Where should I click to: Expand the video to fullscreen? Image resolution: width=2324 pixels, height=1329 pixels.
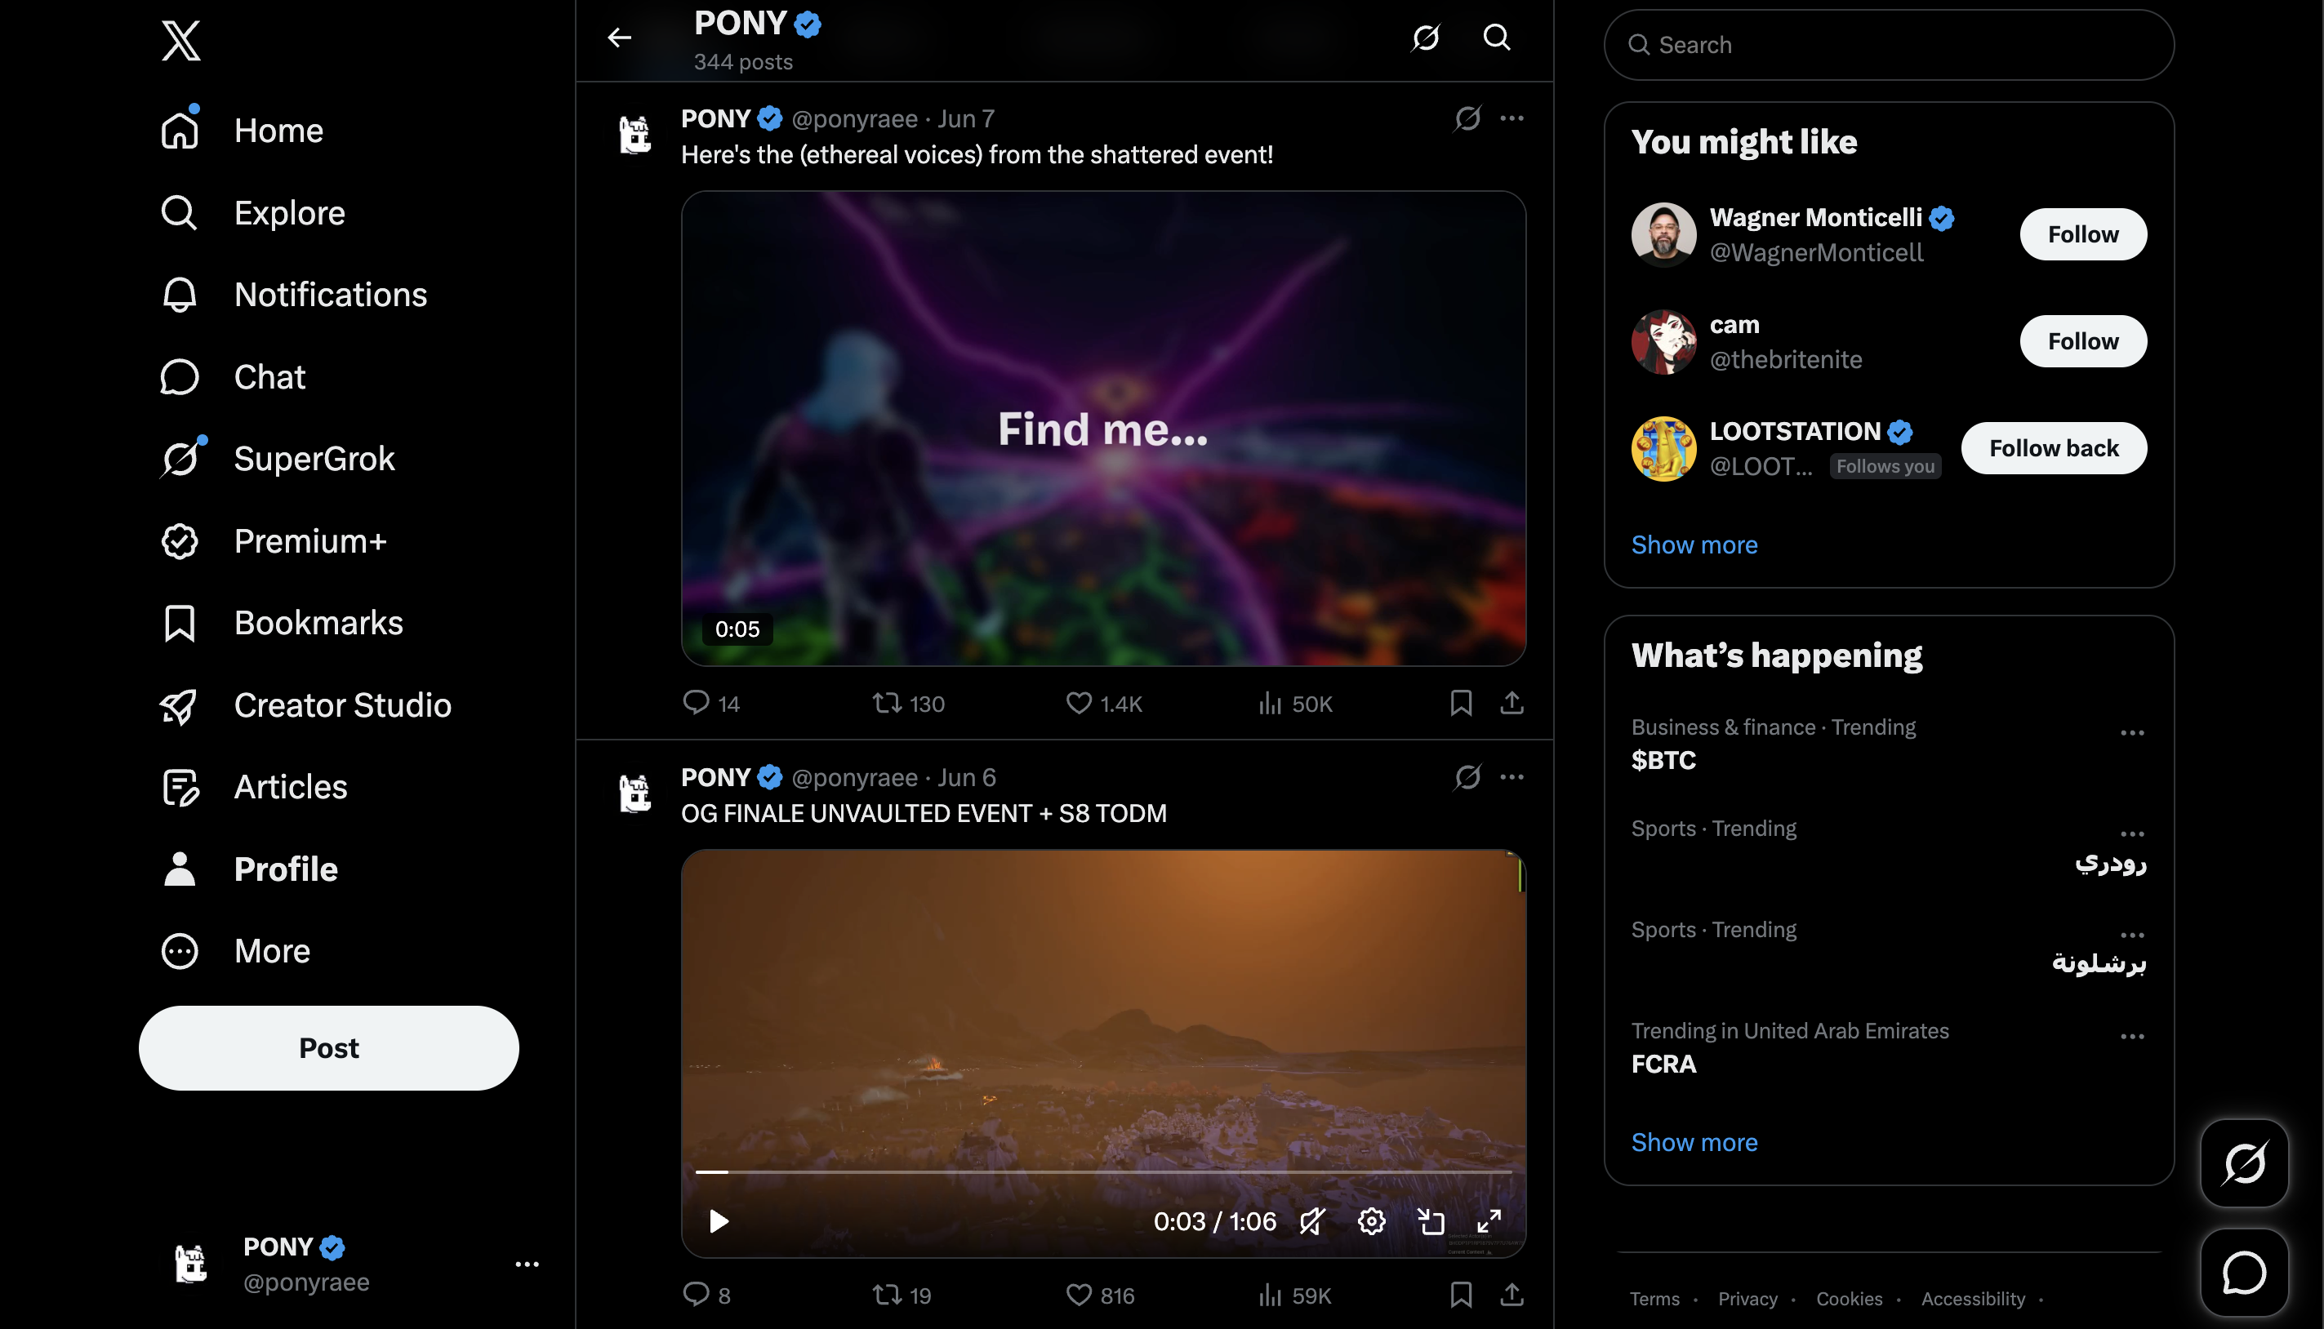(x=1489, y=1221)
